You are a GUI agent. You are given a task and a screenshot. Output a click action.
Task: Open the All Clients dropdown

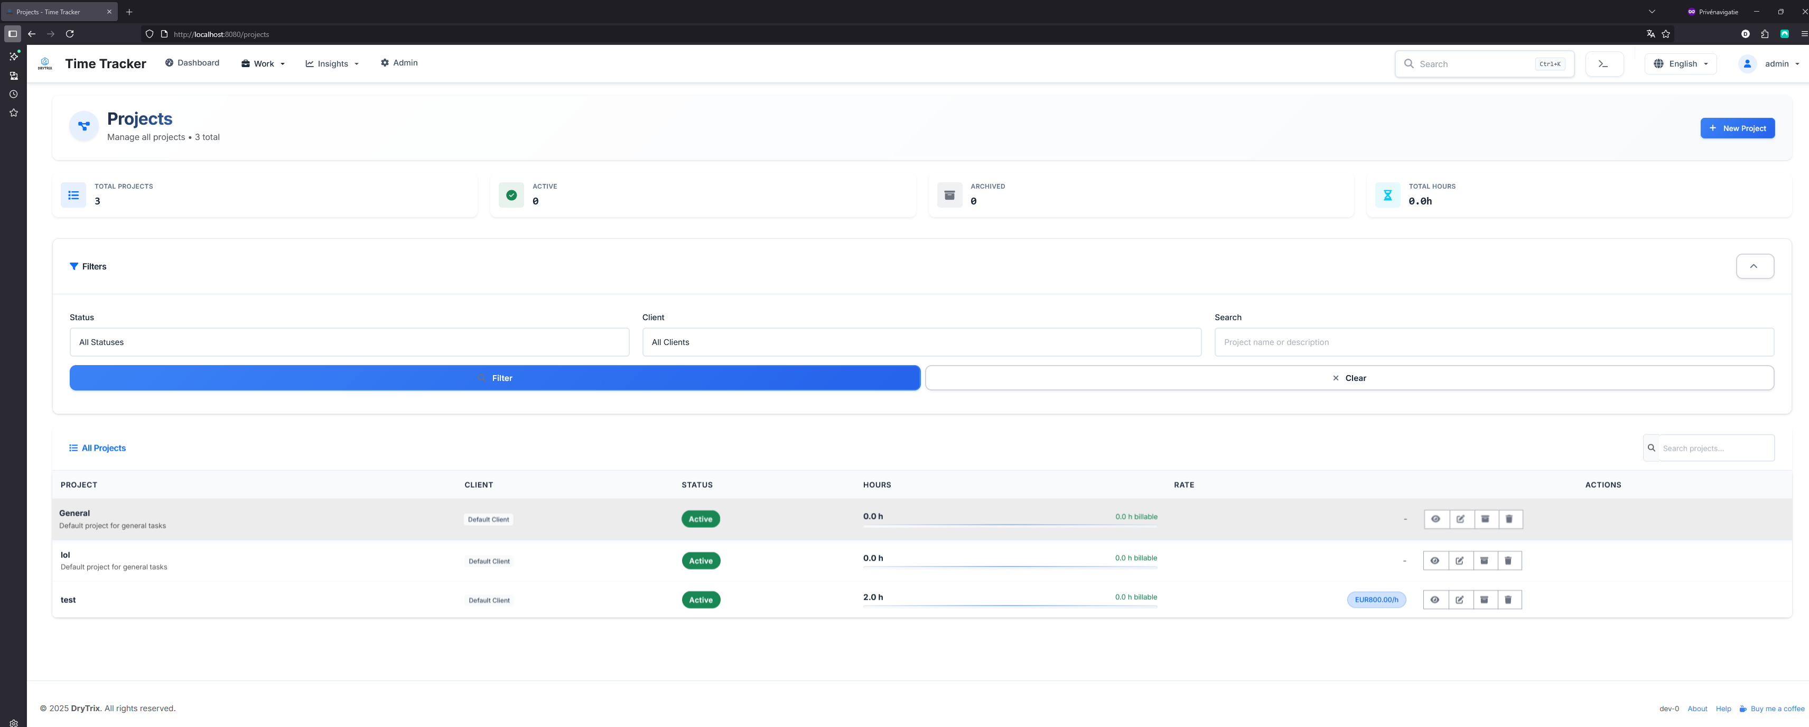[x=921, y=342]
